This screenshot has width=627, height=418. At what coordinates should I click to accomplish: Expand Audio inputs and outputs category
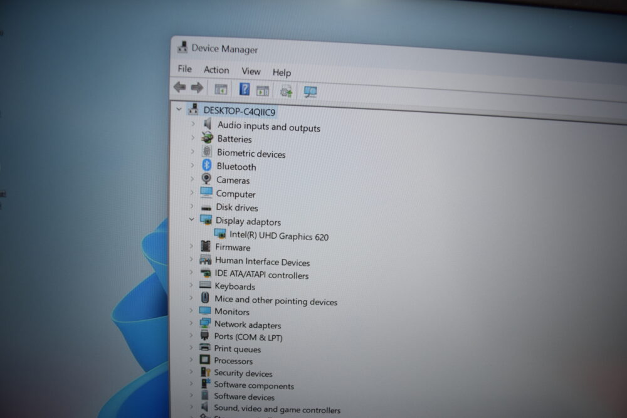(192, 124)
